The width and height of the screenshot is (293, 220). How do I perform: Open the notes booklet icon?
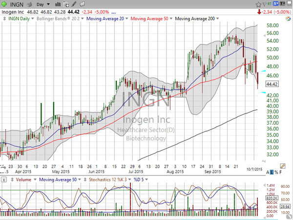coord(82,4)
